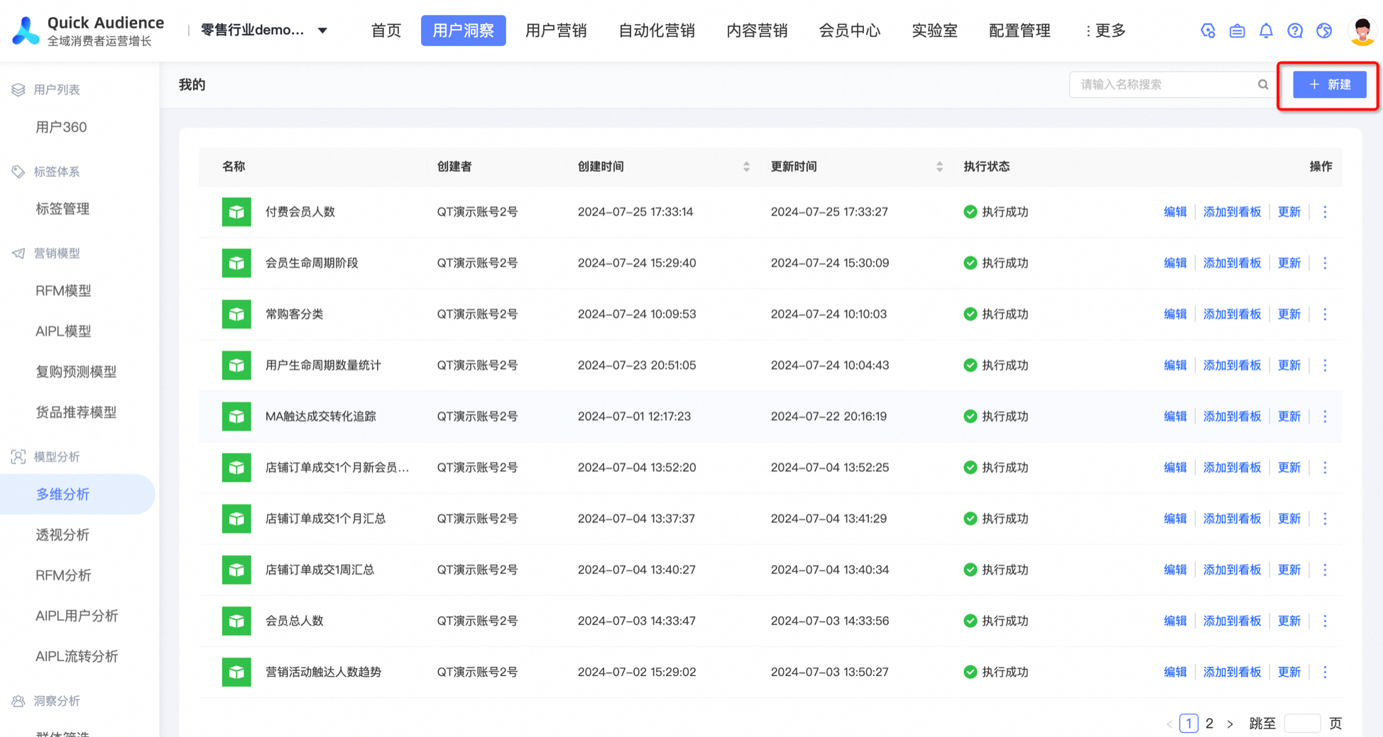Open 透视分析 in the sidebar
Viewport: 1383px width, 737px height.
click(62, 535)
